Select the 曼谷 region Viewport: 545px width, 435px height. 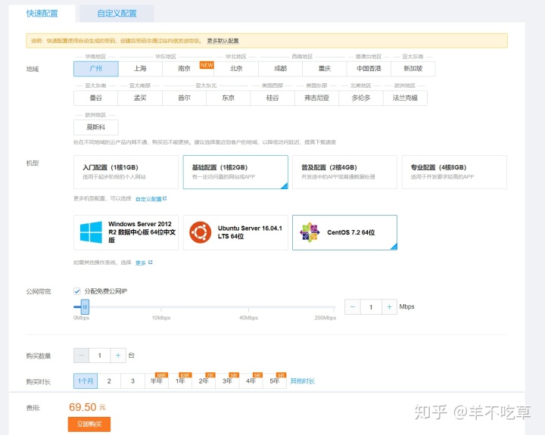(x=96, y=98)
